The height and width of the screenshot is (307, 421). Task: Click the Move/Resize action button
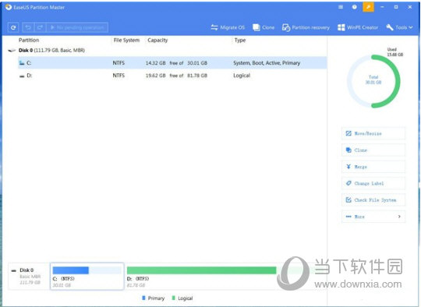pos(373,133)
